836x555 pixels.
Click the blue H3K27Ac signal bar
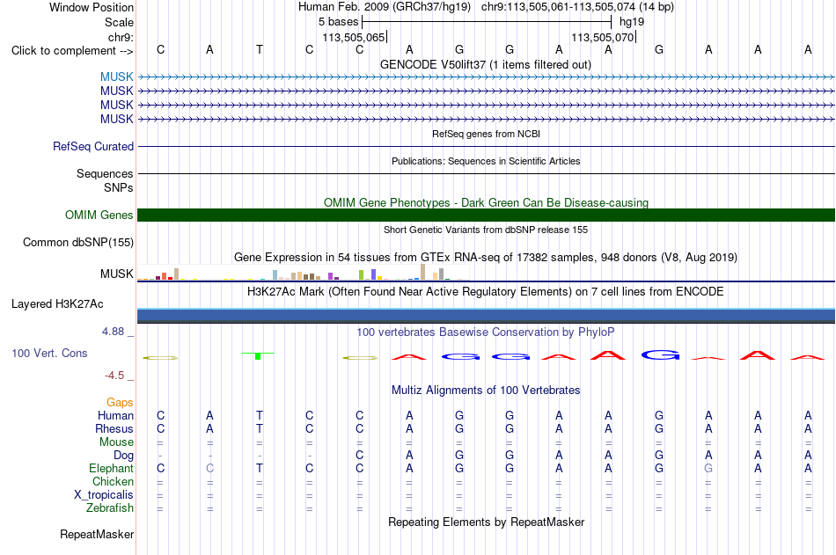click(x=486, y=315)
